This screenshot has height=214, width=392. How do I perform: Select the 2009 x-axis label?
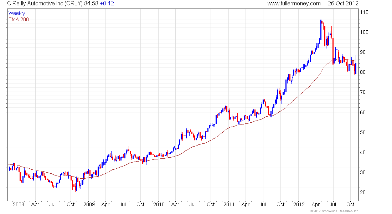pos(89,204)
